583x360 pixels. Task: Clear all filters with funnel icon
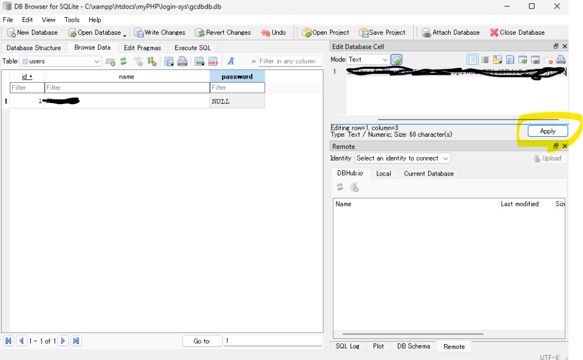pyautogui.click(x=138, y=62)
